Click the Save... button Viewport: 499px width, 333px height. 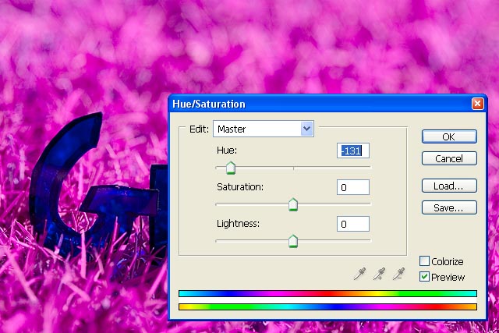[x=449, y=207]
